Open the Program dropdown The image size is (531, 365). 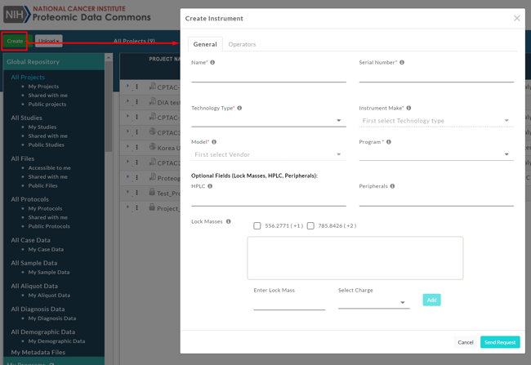(x=435, y=154)
